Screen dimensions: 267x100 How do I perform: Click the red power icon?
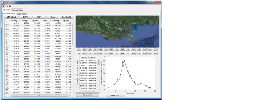point(10,6)
